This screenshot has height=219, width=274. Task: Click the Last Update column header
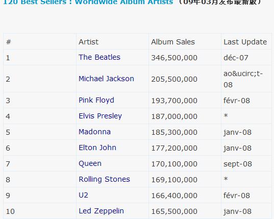pos(245,42)
